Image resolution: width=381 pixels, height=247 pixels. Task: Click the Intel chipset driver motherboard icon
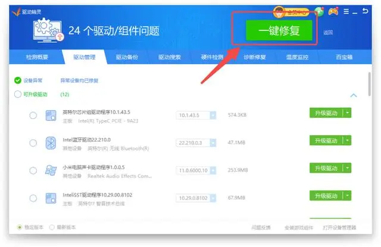51,115
